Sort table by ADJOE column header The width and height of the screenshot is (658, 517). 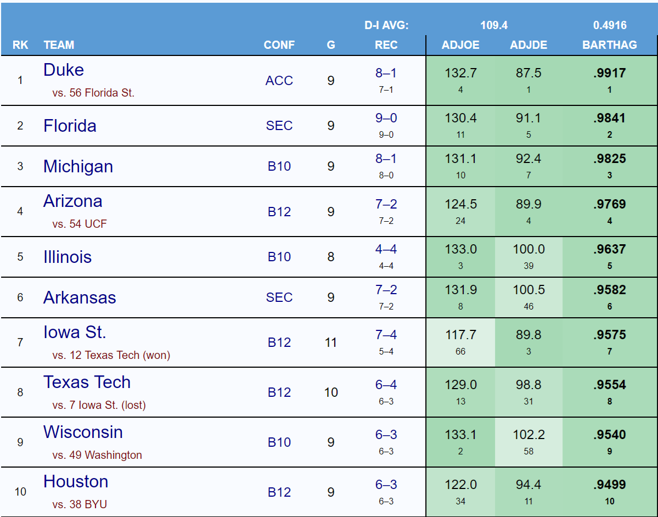coord(460,45)
